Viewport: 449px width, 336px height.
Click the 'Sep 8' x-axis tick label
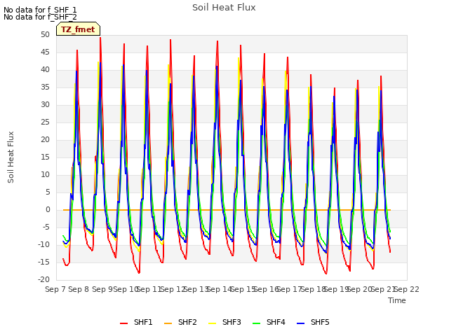pos(79,289)
